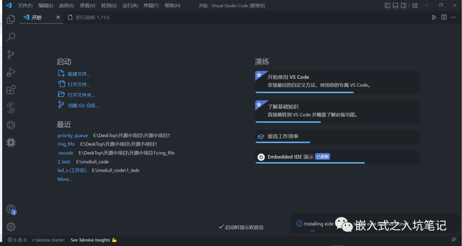Open the recent ring_fifo project
This screenshot has height=246, width=462.
66,144
